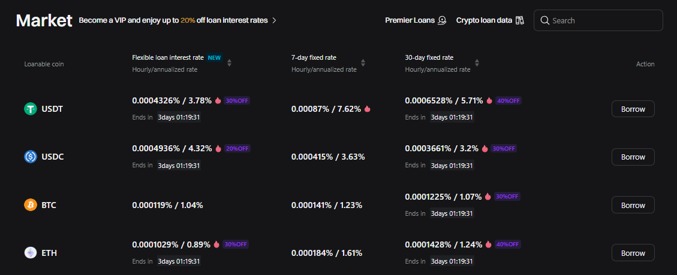Image resolution: width=677 pixels, height=275 pixels.
Task: Click the magnifier icon in search box
Action: [544, 20]
